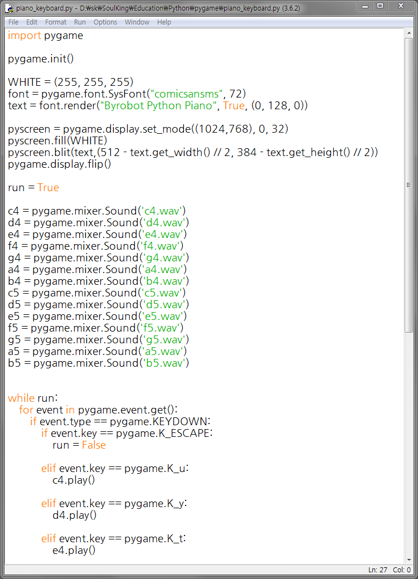Click the 'pygame.K_u' elif line
Screen dimensions: 418x579
pos(115,468)
